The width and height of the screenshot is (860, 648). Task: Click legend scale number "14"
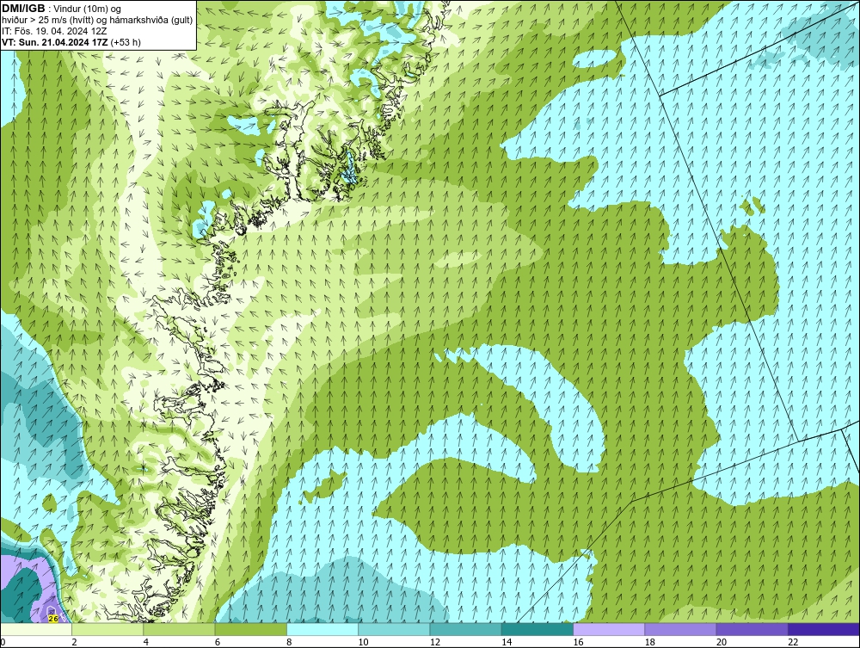(507, 643)
